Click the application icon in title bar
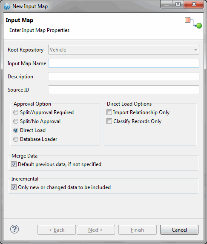This screenshot has width=207, height=244. [7, 6]
